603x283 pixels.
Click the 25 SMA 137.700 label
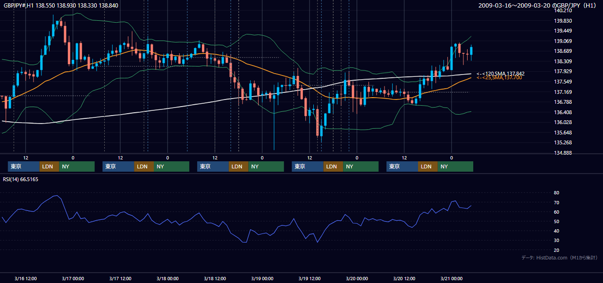tap(499, 77)
